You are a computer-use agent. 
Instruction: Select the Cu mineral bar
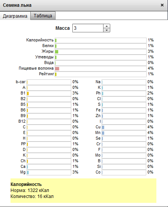click(x=124, y=127)
